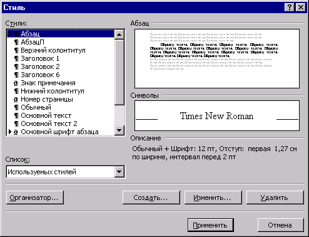Click the Создать button
This screenshot has width=309, height=237.
tap(151, 197)
